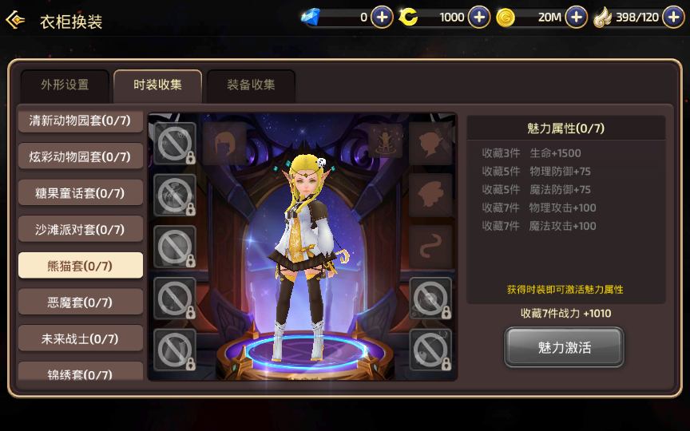Open the 时装收集 tab
Image resolution: width=690 pixels, height=431 pixels.
157,85
